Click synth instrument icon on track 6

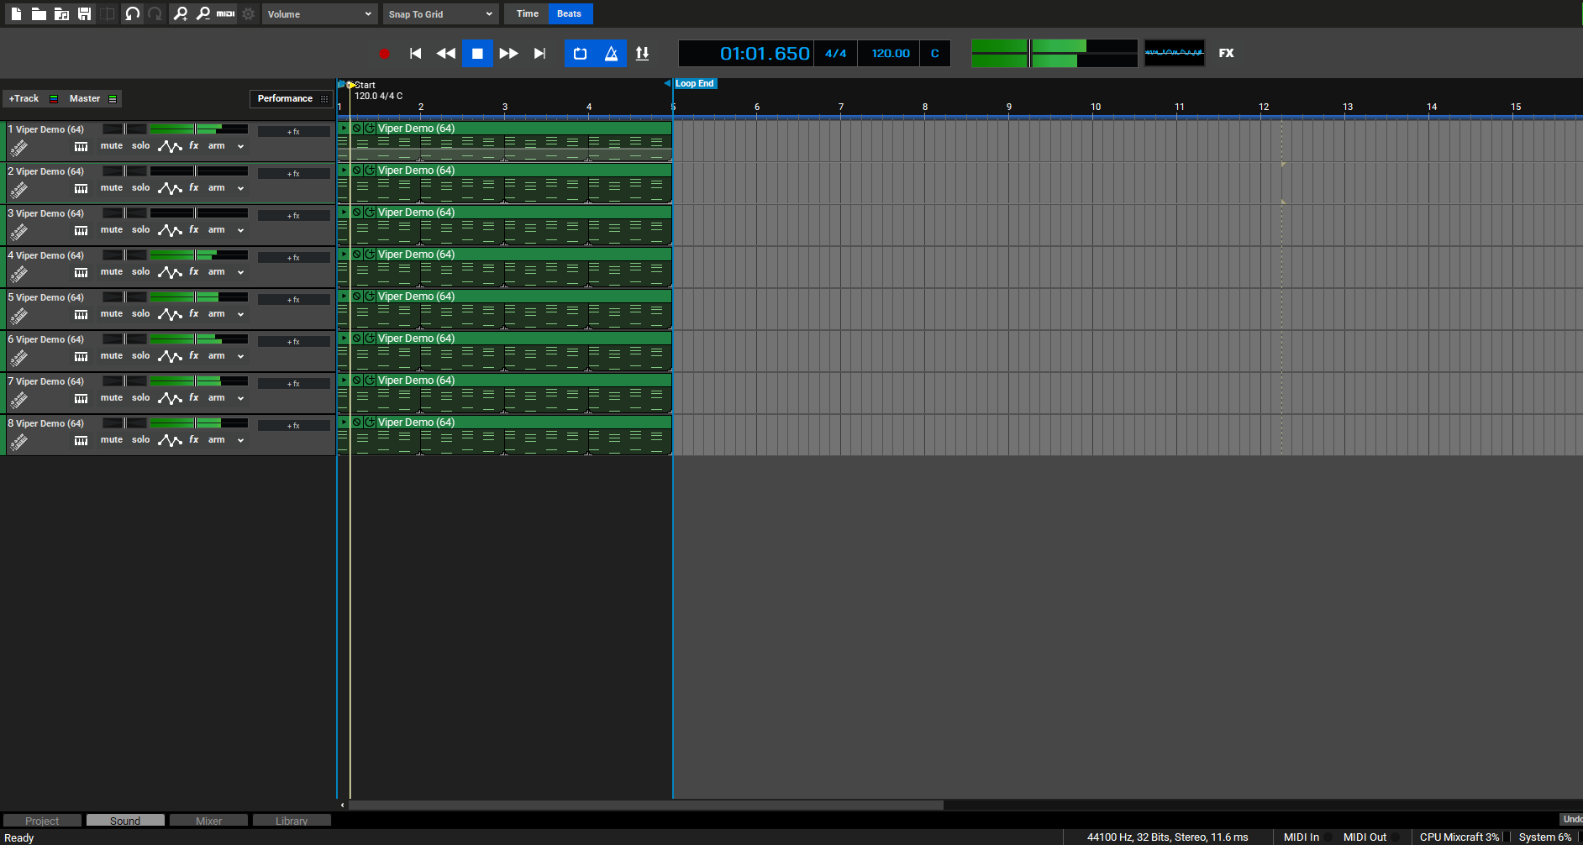[x=18, y=359]
